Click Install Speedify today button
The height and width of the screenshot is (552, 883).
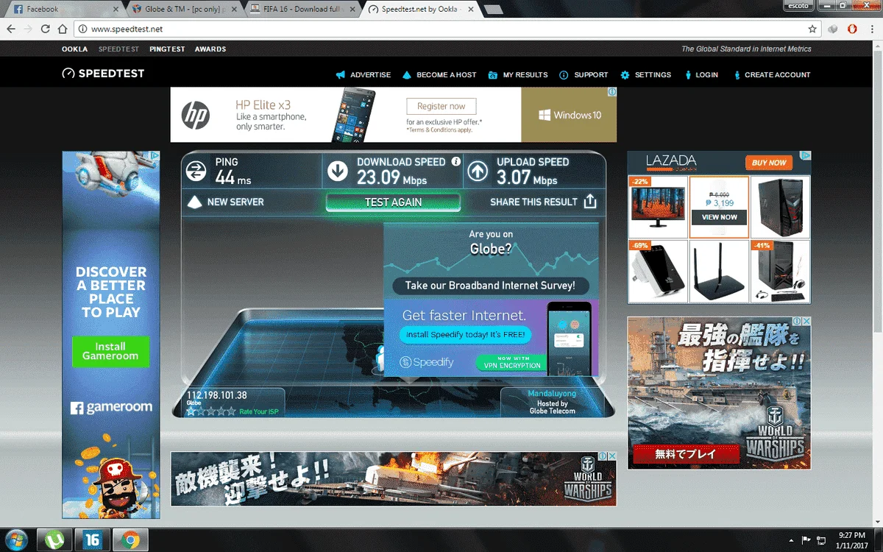466,334
